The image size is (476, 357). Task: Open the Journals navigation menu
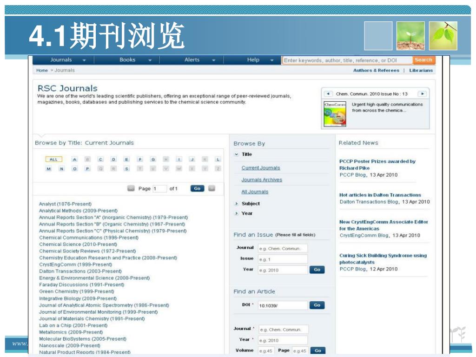(x=61, y=60)
